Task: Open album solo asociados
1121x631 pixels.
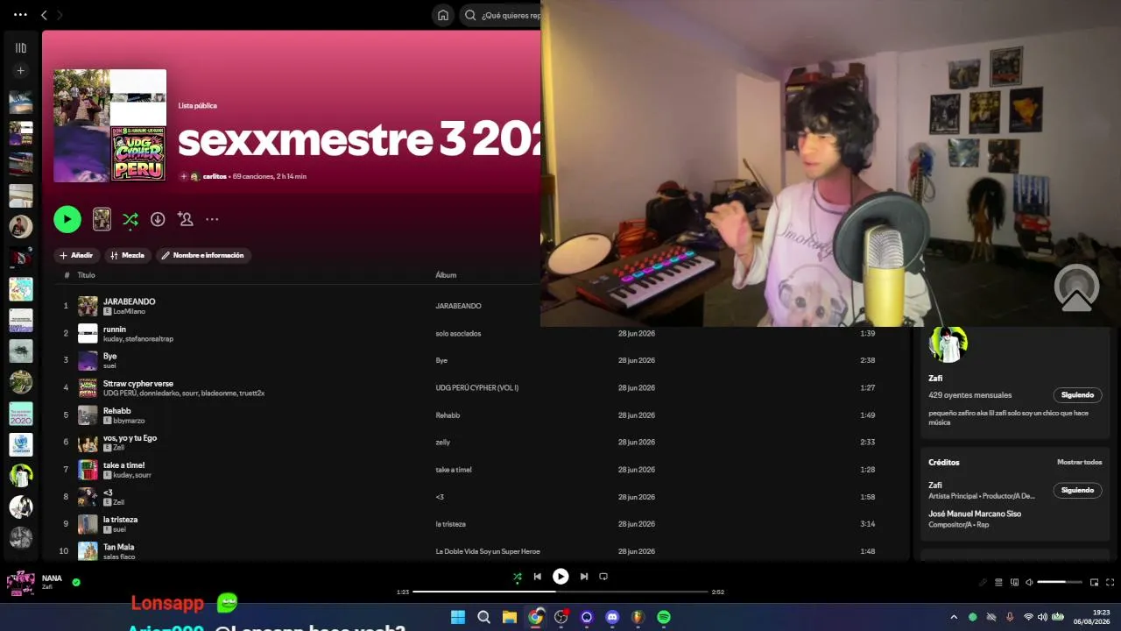Action: click(x=458, y=333)
